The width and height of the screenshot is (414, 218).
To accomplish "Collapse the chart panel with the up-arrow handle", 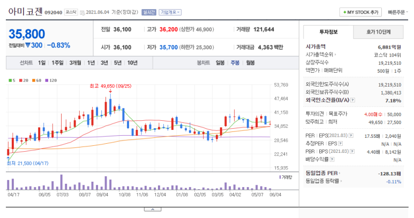I will pos(153,209).
